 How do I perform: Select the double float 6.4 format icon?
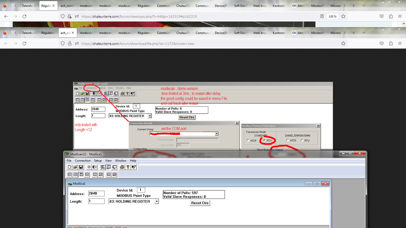pyautogui.click(x=108, y=174)
